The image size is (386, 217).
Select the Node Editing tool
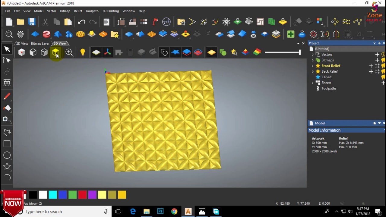(7, 60)
